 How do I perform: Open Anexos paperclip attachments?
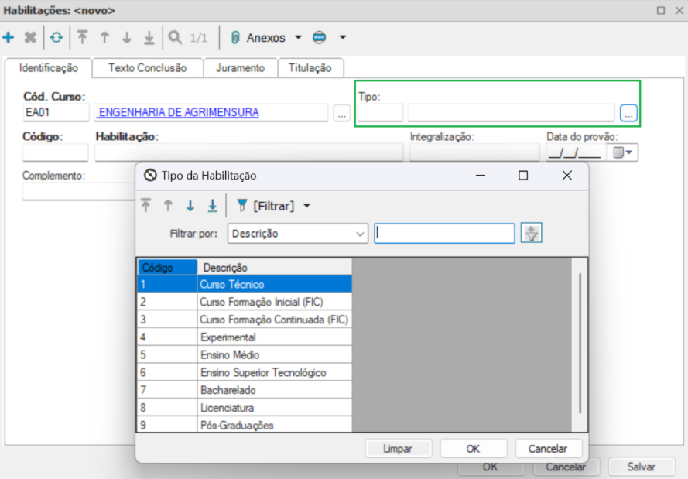(x=258, y=38)
